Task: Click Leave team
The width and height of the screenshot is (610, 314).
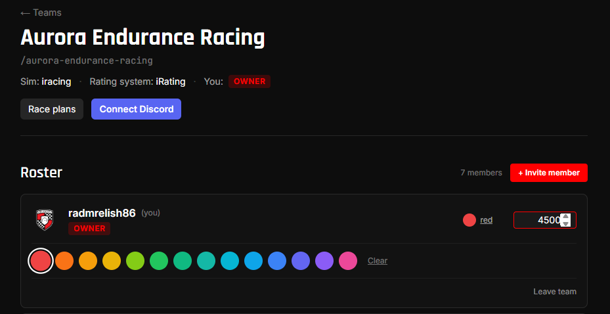Action: tap(555, 292)
